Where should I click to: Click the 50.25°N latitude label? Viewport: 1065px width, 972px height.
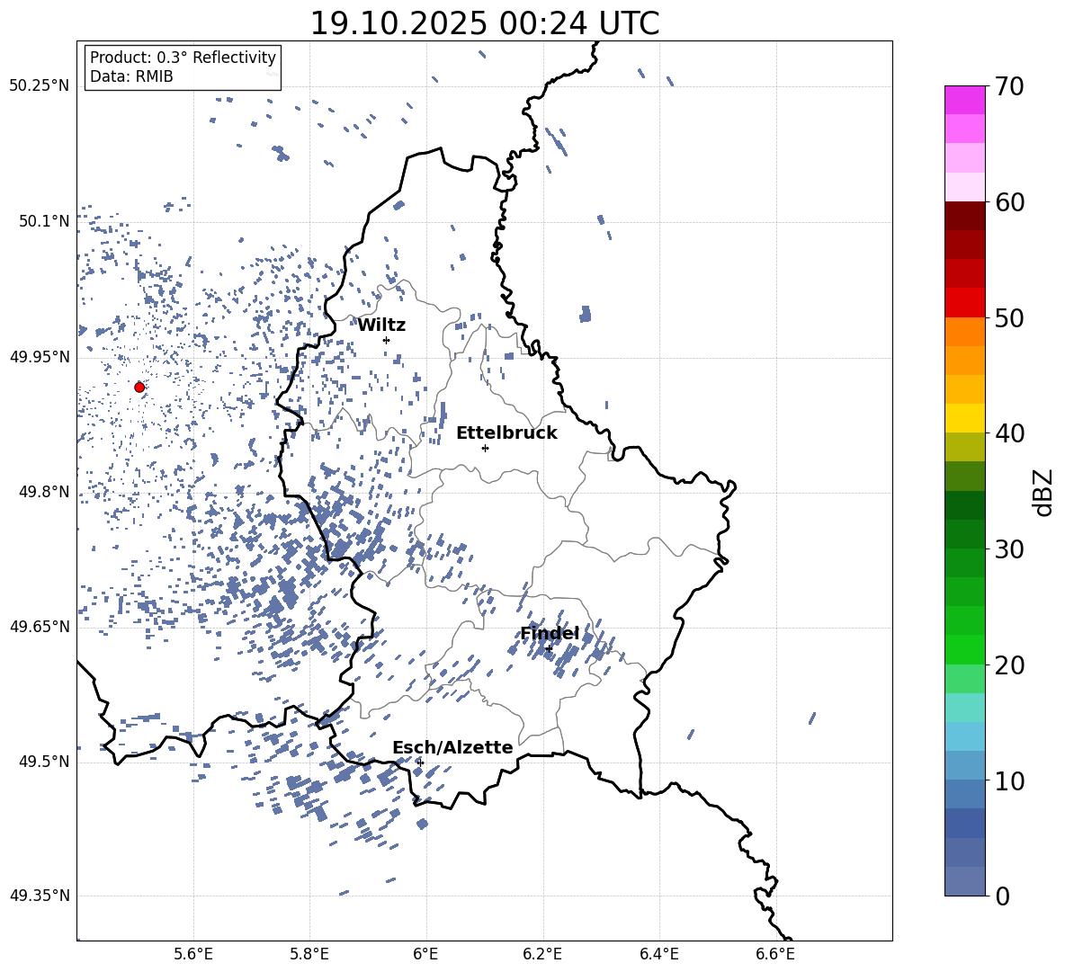tap(40, 86)
